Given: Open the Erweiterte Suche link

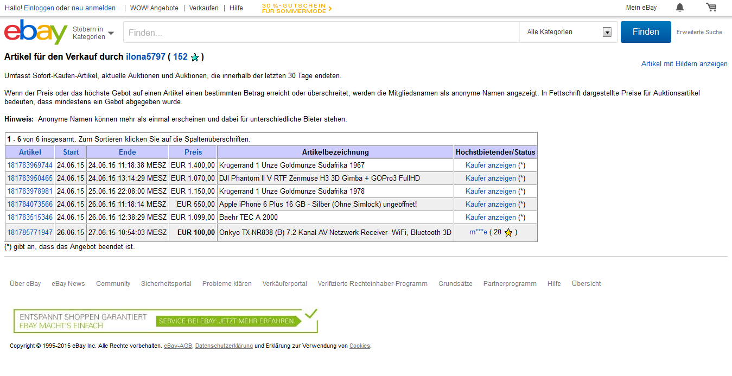Looking at the screenshot, I should coord(699,32).
